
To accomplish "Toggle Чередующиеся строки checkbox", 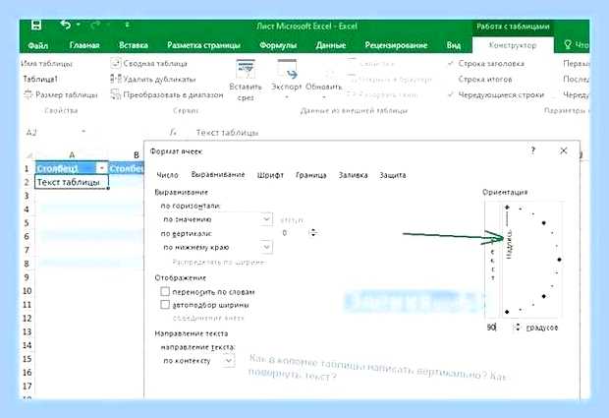I will tap(451, 94).
